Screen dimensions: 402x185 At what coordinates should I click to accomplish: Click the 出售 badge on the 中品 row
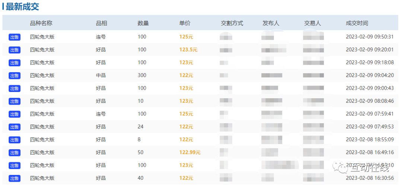[15, 76]
